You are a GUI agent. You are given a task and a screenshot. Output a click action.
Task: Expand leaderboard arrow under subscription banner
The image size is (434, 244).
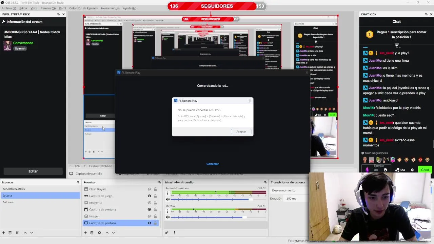(396, 44)
